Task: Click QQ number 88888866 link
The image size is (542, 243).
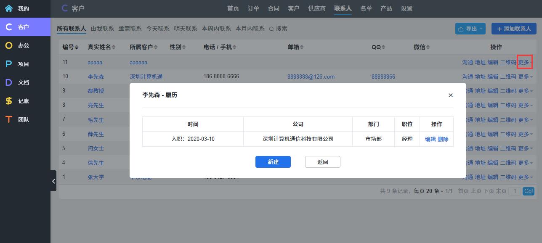Action: 383,77
